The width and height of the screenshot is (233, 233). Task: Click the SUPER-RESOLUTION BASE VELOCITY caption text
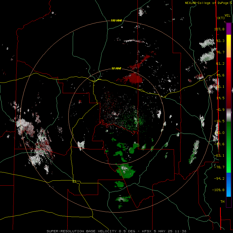pyautogui.click(x=82, y=231)
